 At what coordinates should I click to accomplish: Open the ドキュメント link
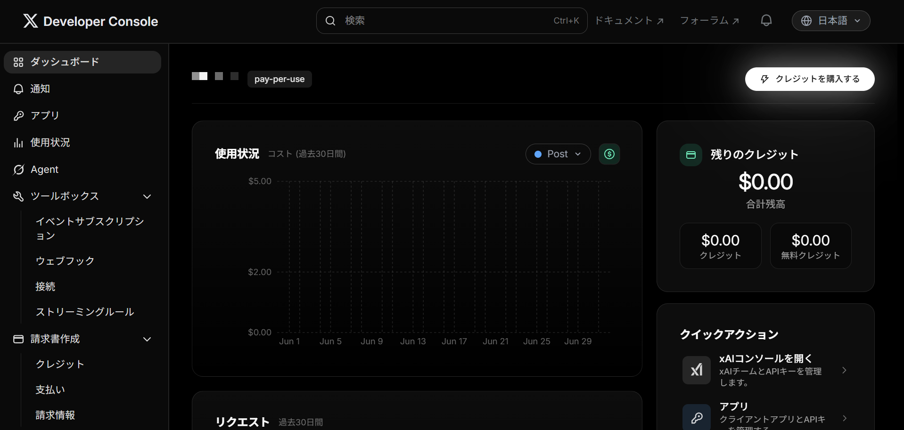tap(629, 21)
